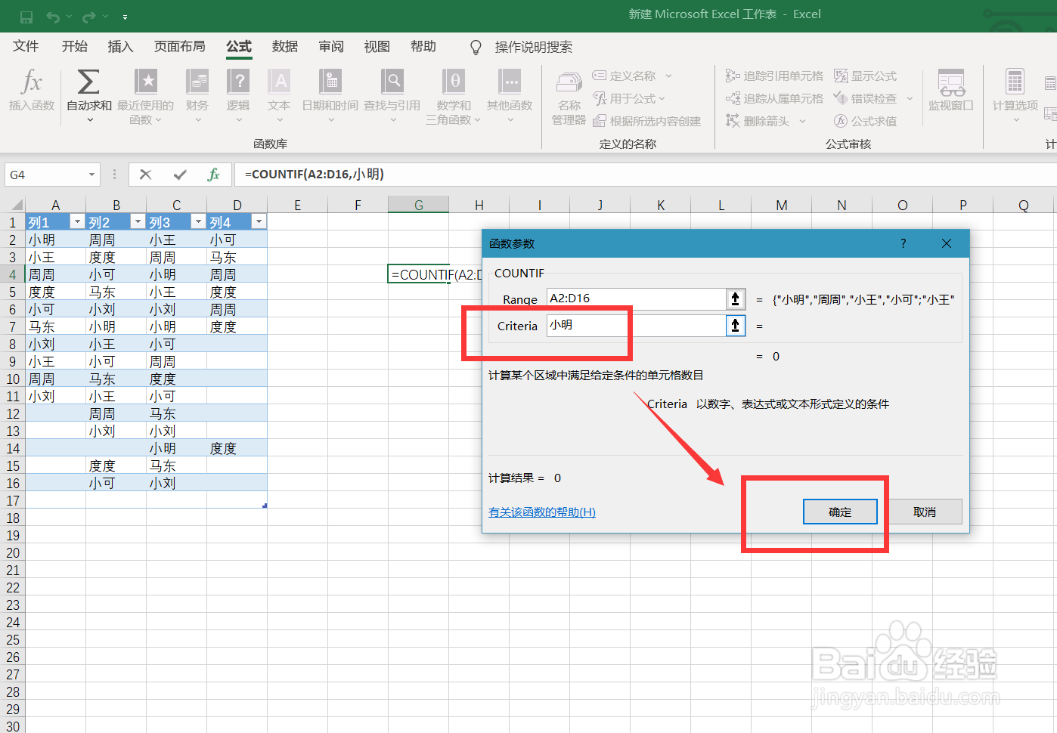
Task: Click Trace Precedents (追踪引用单元格)
Action: (774, 76)
